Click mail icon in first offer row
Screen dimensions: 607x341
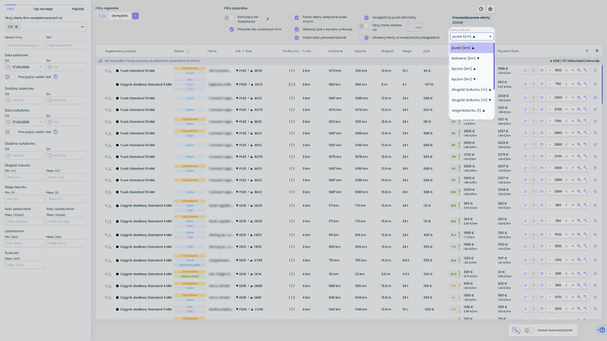click(542, 70)
